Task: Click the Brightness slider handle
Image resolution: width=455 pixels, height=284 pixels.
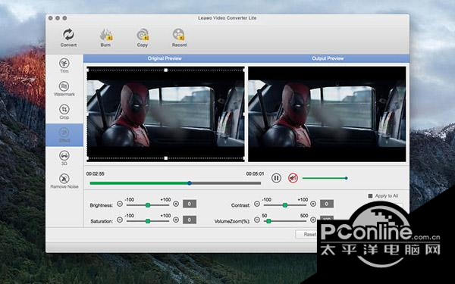Action: [x=148, y=205]
